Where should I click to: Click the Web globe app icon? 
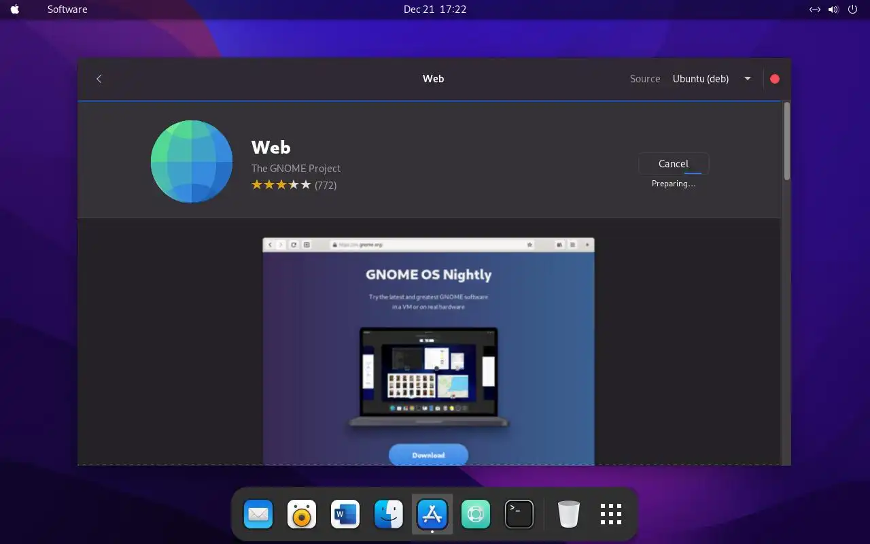pos(192,161)
